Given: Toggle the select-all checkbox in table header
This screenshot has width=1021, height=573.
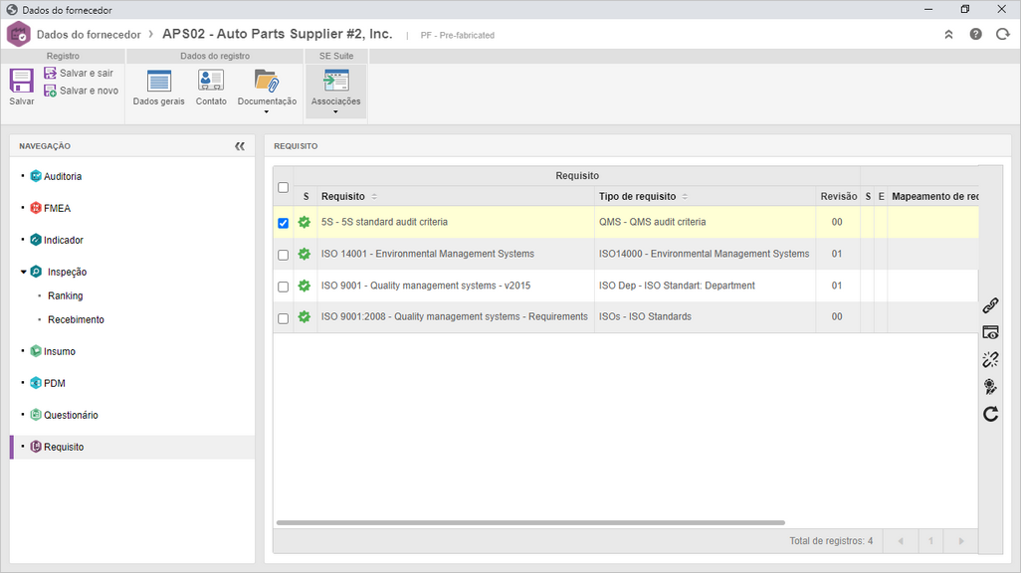Looking at the screenshot, I should pos(284,188).
